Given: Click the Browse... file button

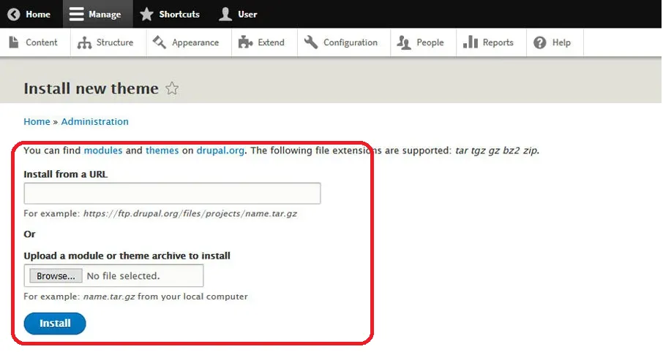Looking at the screenshot, I should pos(56,275).
